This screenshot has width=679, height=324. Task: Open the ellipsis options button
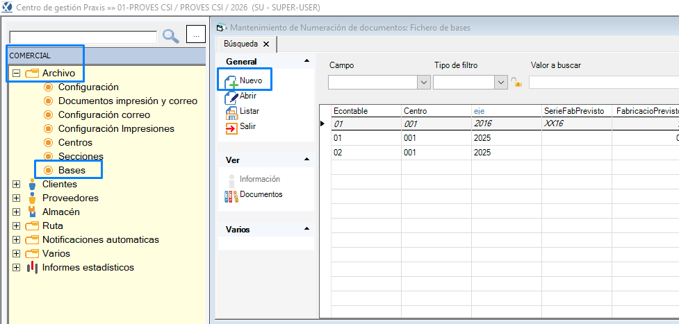point(196,34)
